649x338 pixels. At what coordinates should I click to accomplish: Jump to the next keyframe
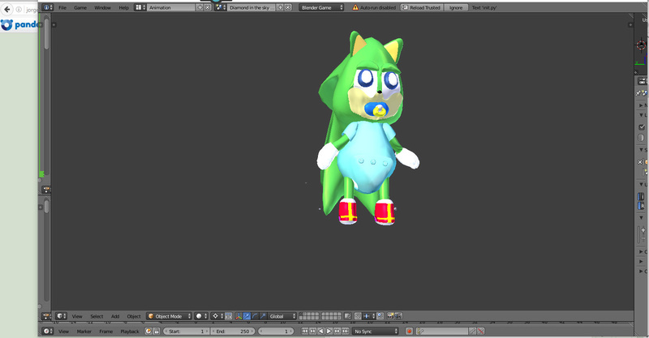337,331
